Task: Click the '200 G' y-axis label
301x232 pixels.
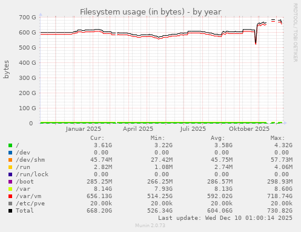Action: coord(27,93)
